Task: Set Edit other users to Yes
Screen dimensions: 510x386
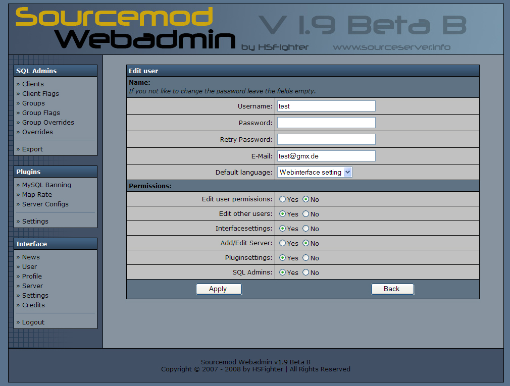Action: click(x=282, y=214)
